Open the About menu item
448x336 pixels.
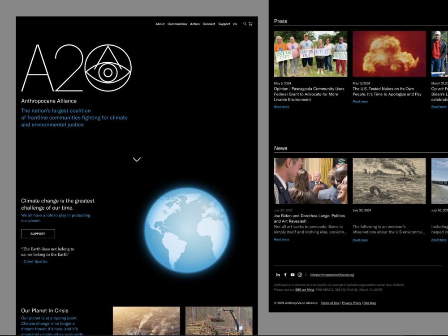(x=160, y=24)
